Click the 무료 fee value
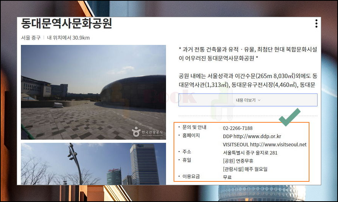 227,177
